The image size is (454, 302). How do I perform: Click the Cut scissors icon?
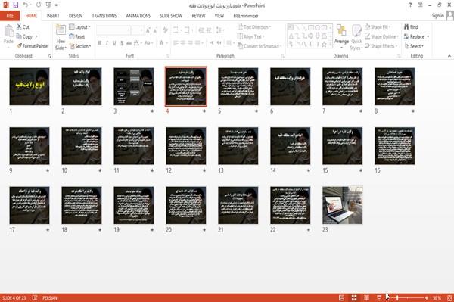[20, 27]
